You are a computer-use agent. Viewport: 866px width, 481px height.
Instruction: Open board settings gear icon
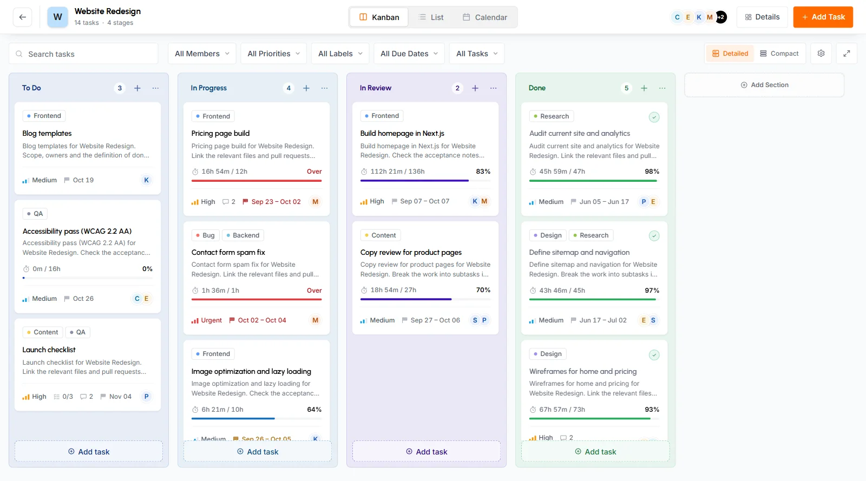pos(821,54)
